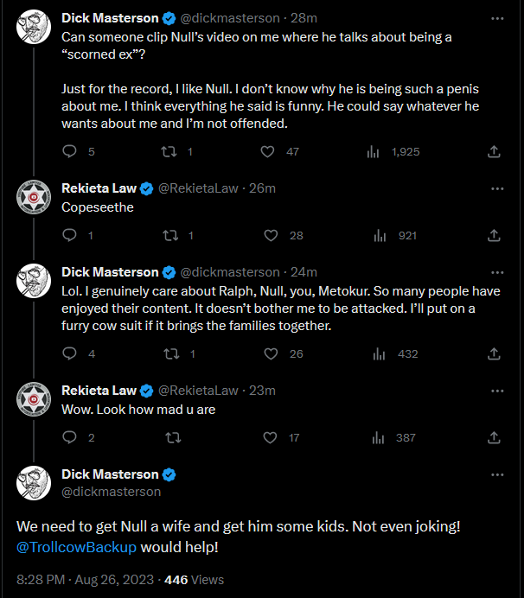The height and width of the screenshot is (598, 524).
Task: Open more options on the Copeseethe tweet
Action: [x=496, y=188]
